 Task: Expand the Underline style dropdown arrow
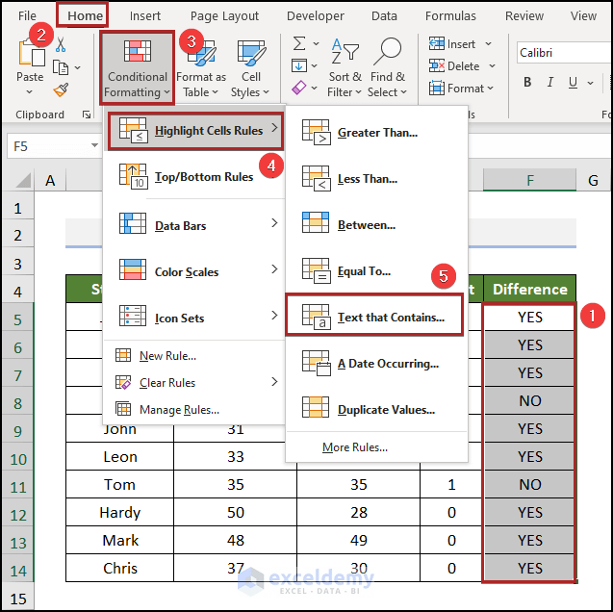pos(590,83)
